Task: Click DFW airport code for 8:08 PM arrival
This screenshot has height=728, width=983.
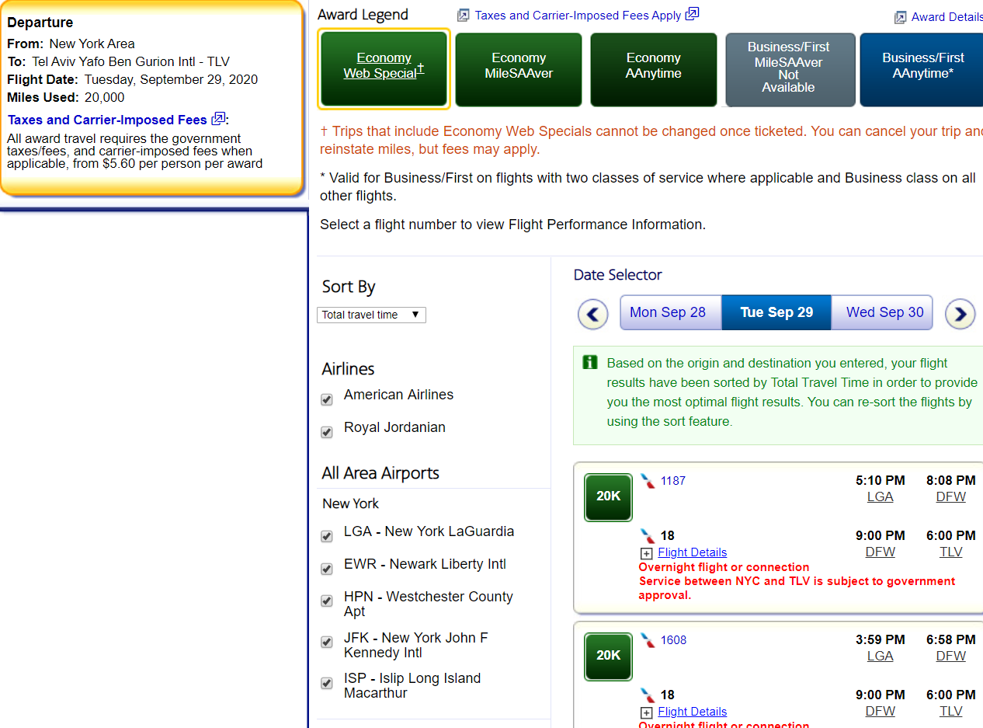Action: [x=951, y=497]
